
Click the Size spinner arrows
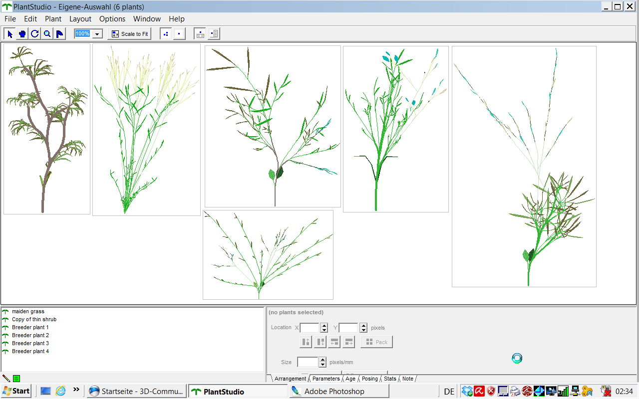coord(323,362)
